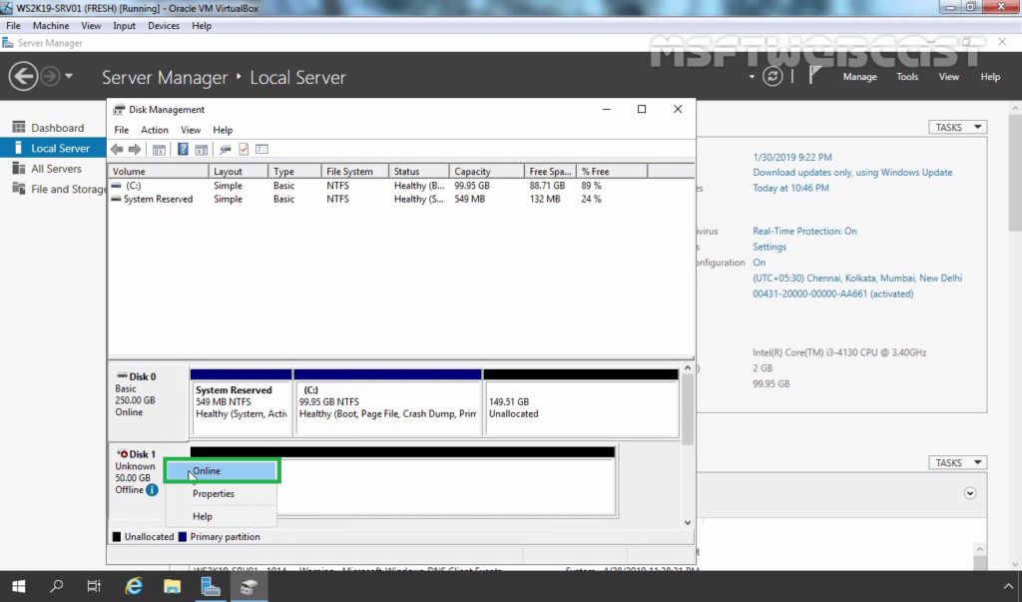Refresh Server Manager with the circular arrows icon
The width and height of the screenshot is (1022, 602).
(772, 76)
